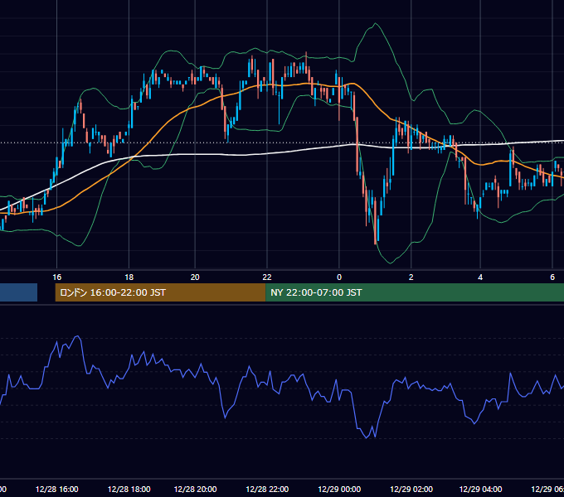Click the 20 hour label on price chart axis
Screen dimensions: 564x497
click(x=195, y=277)
